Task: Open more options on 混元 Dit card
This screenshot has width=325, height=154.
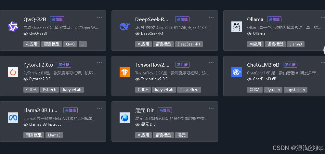Action: (x=211, y=108)
